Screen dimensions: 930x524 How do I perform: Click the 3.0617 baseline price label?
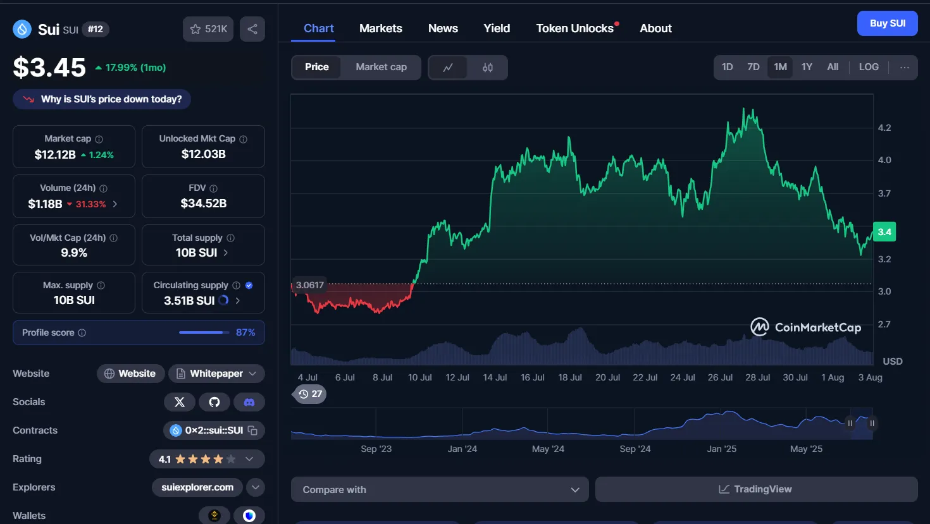309,285
